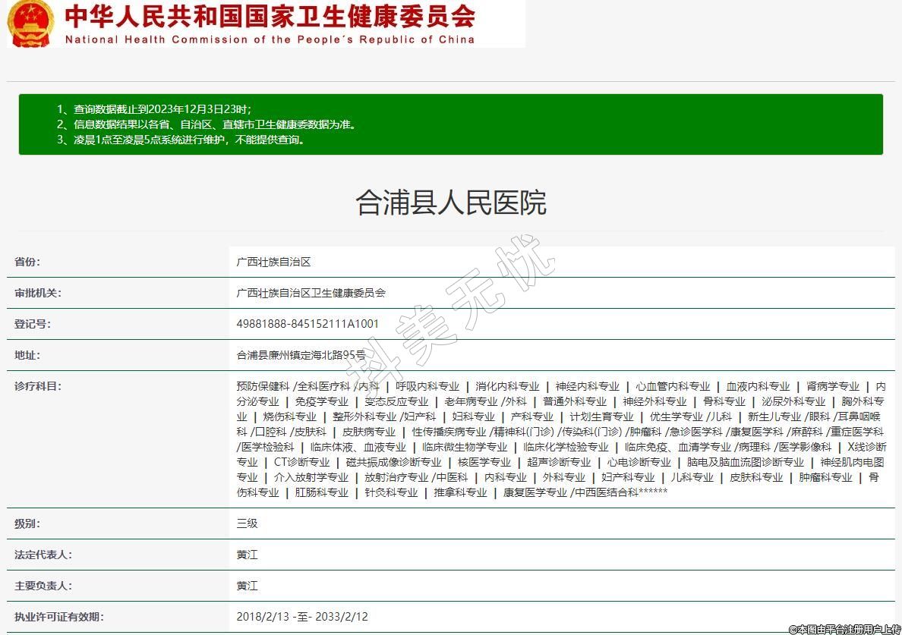The image size is (902, 635).
Task: Click the hospital name heading 合浦县人民医院
Action: [x=450, y=203]
